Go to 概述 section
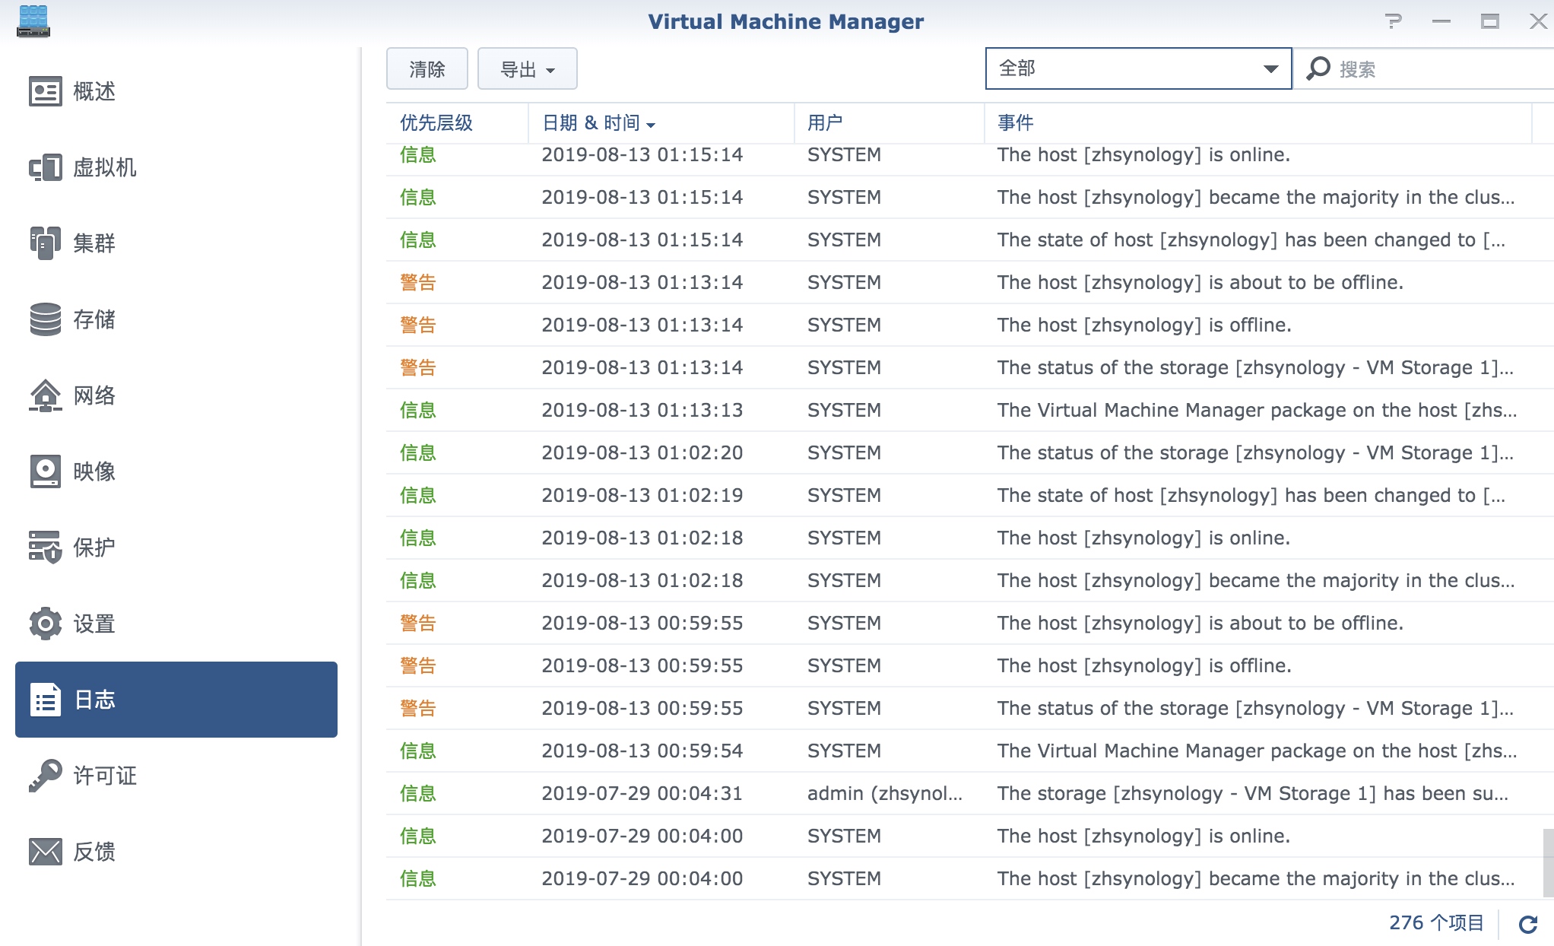Image resolution: width=1554 pixels, height=946 pixels. coord(176,91)
